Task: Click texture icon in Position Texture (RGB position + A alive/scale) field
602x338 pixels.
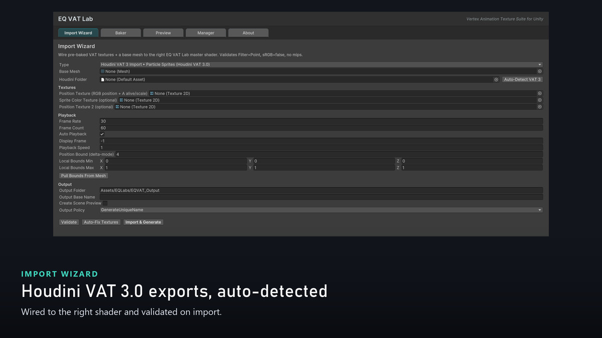Action: (x=152, y=94)
